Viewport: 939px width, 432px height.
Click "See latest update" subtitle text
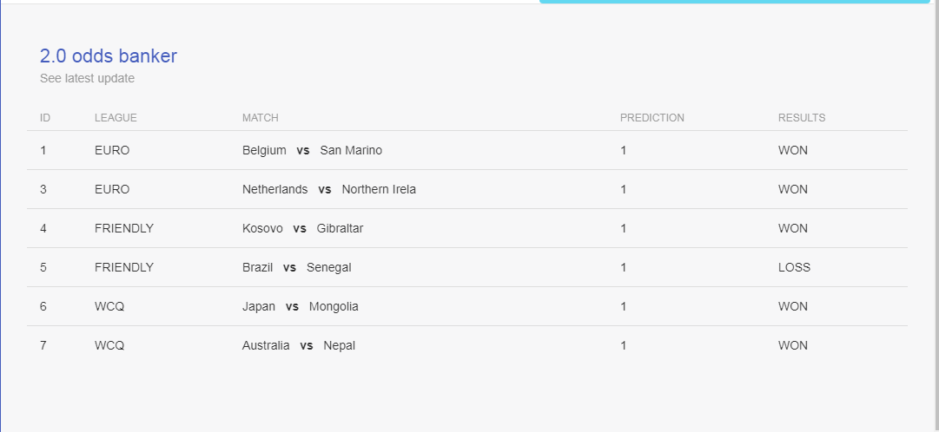click(x=88, y=78)
